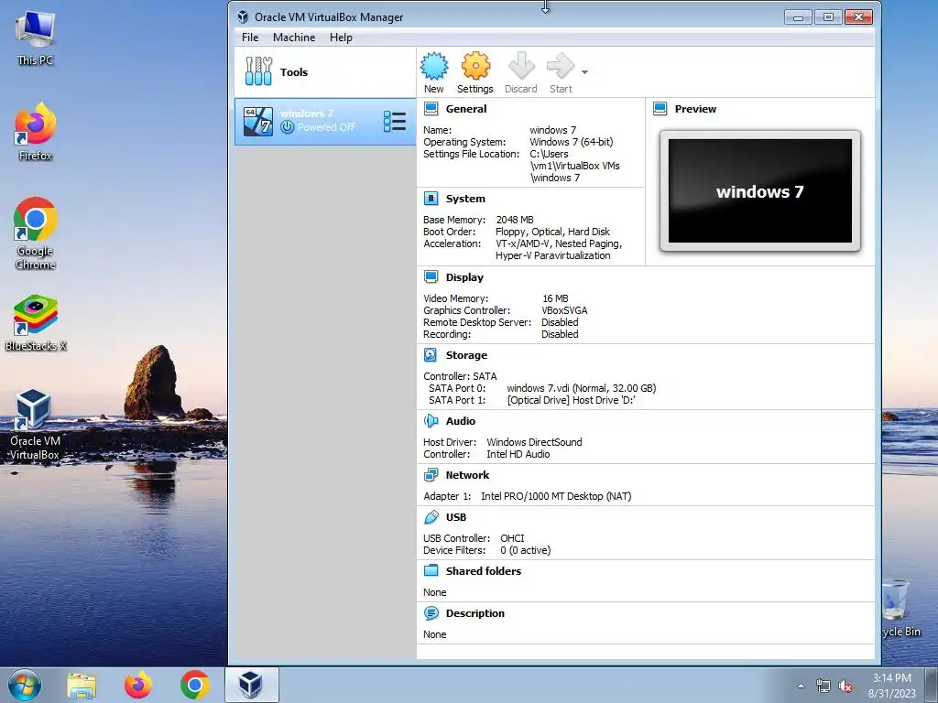Open the Start button dropdown arrow

point(584,72)
